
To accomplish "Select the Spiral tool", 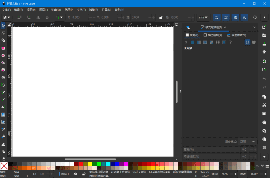I will [x=3, y=77].
